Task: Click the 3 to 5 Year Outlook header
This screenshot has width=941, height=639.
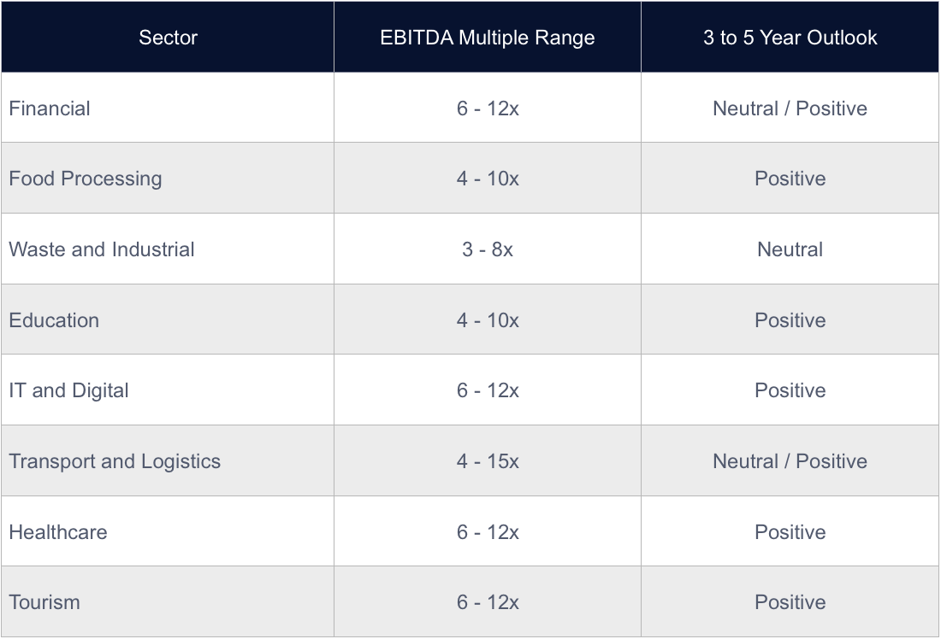Action: 790,38
